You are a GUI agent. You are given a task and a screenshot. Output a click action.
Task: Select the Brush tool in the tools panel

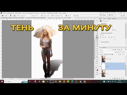click(x=97, y=38)
